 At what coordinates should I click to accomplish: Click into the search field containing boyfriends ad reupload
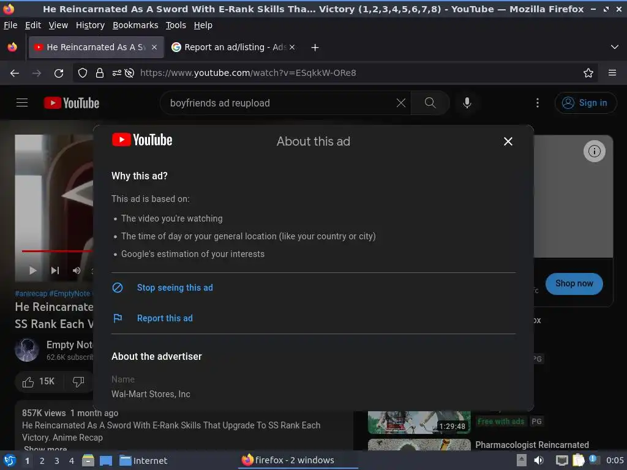[x=280, y=103]
